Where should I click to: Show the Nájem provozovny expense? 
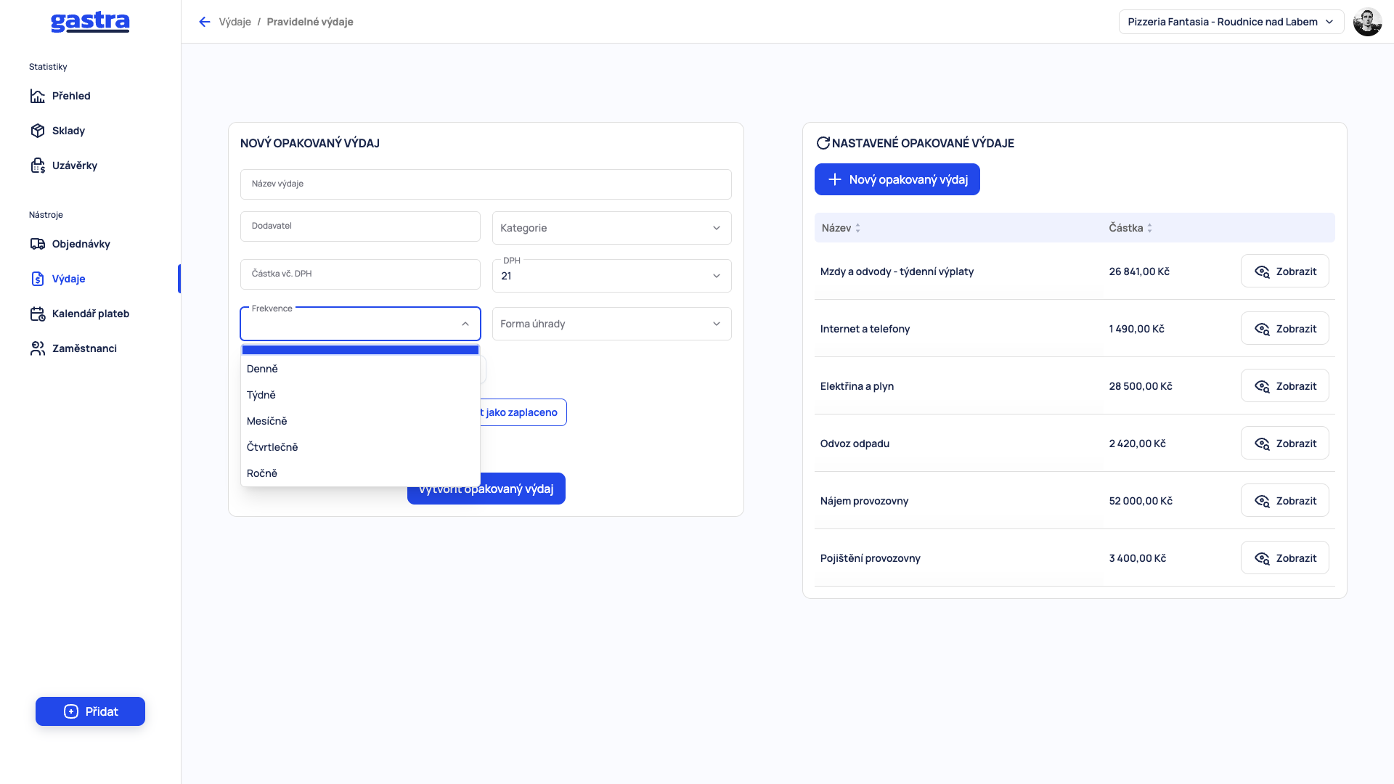click(1284, 500)
